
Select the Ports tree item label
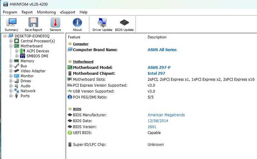25,96
